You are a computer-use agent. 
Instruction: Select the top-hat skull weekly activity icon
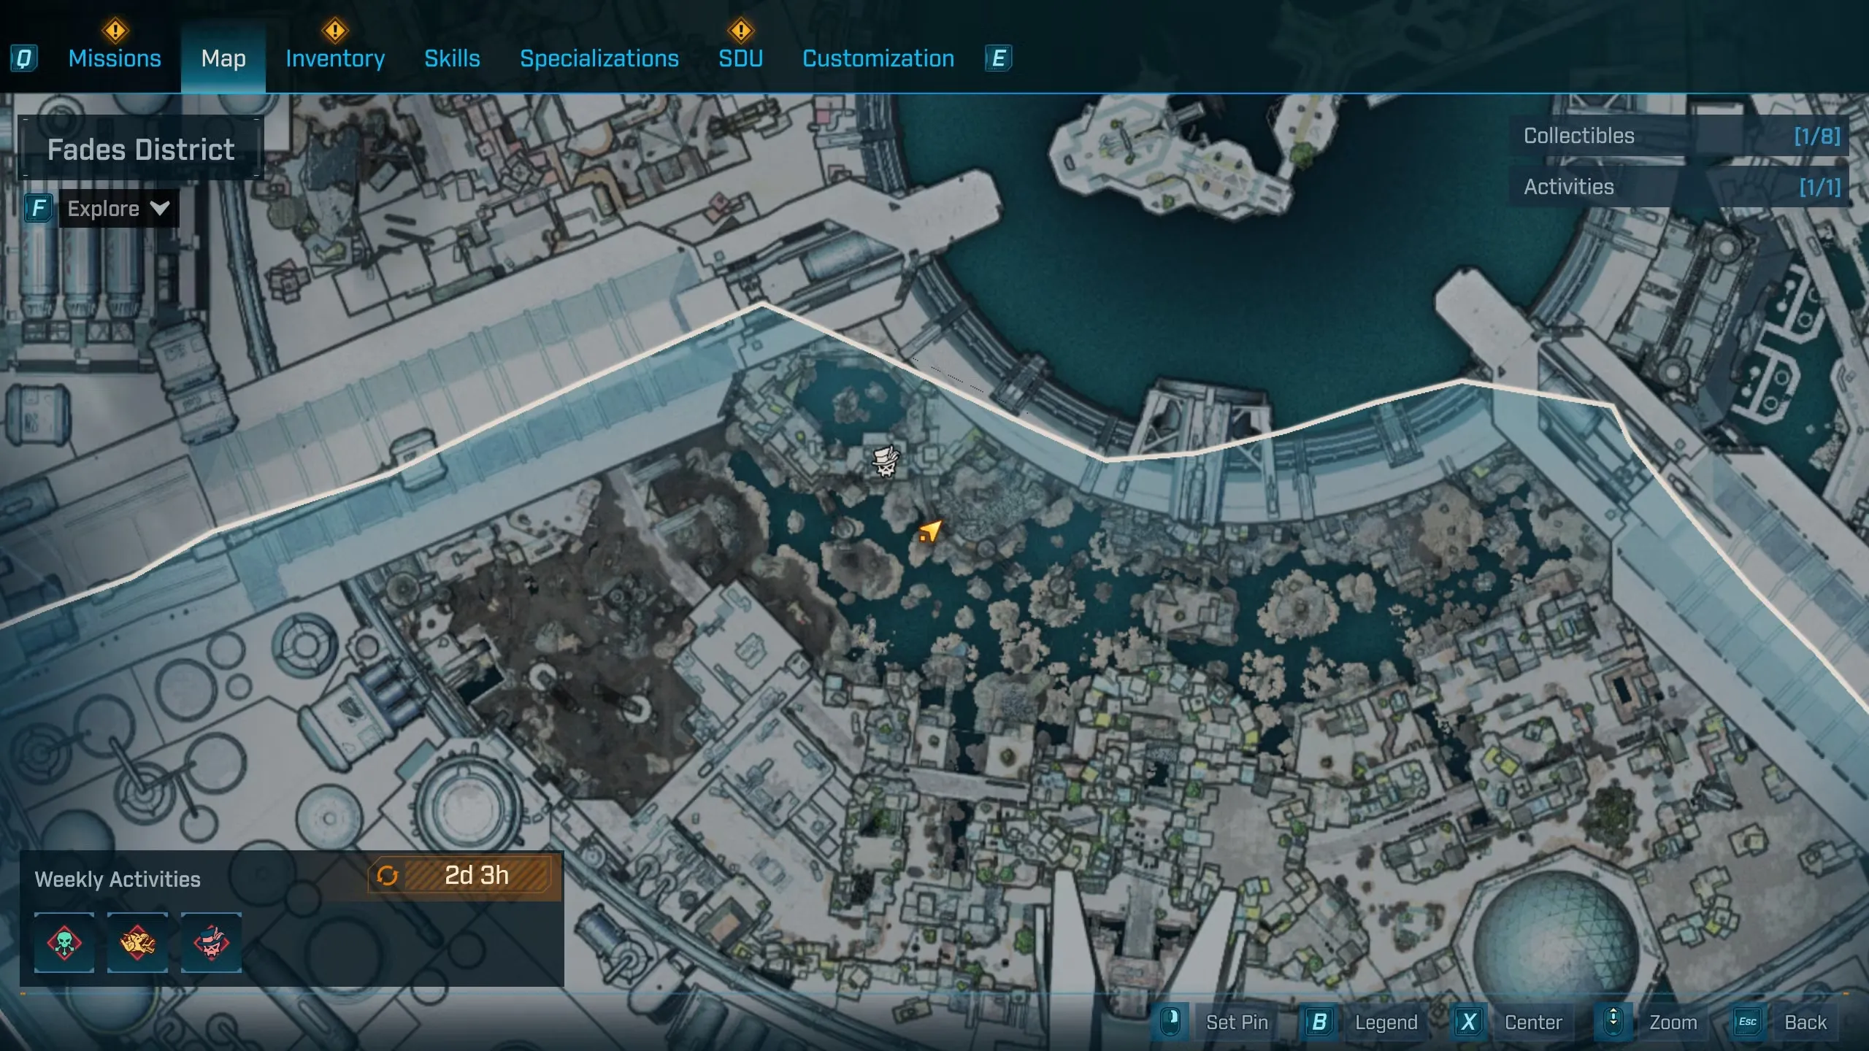[x=211, y=942]
